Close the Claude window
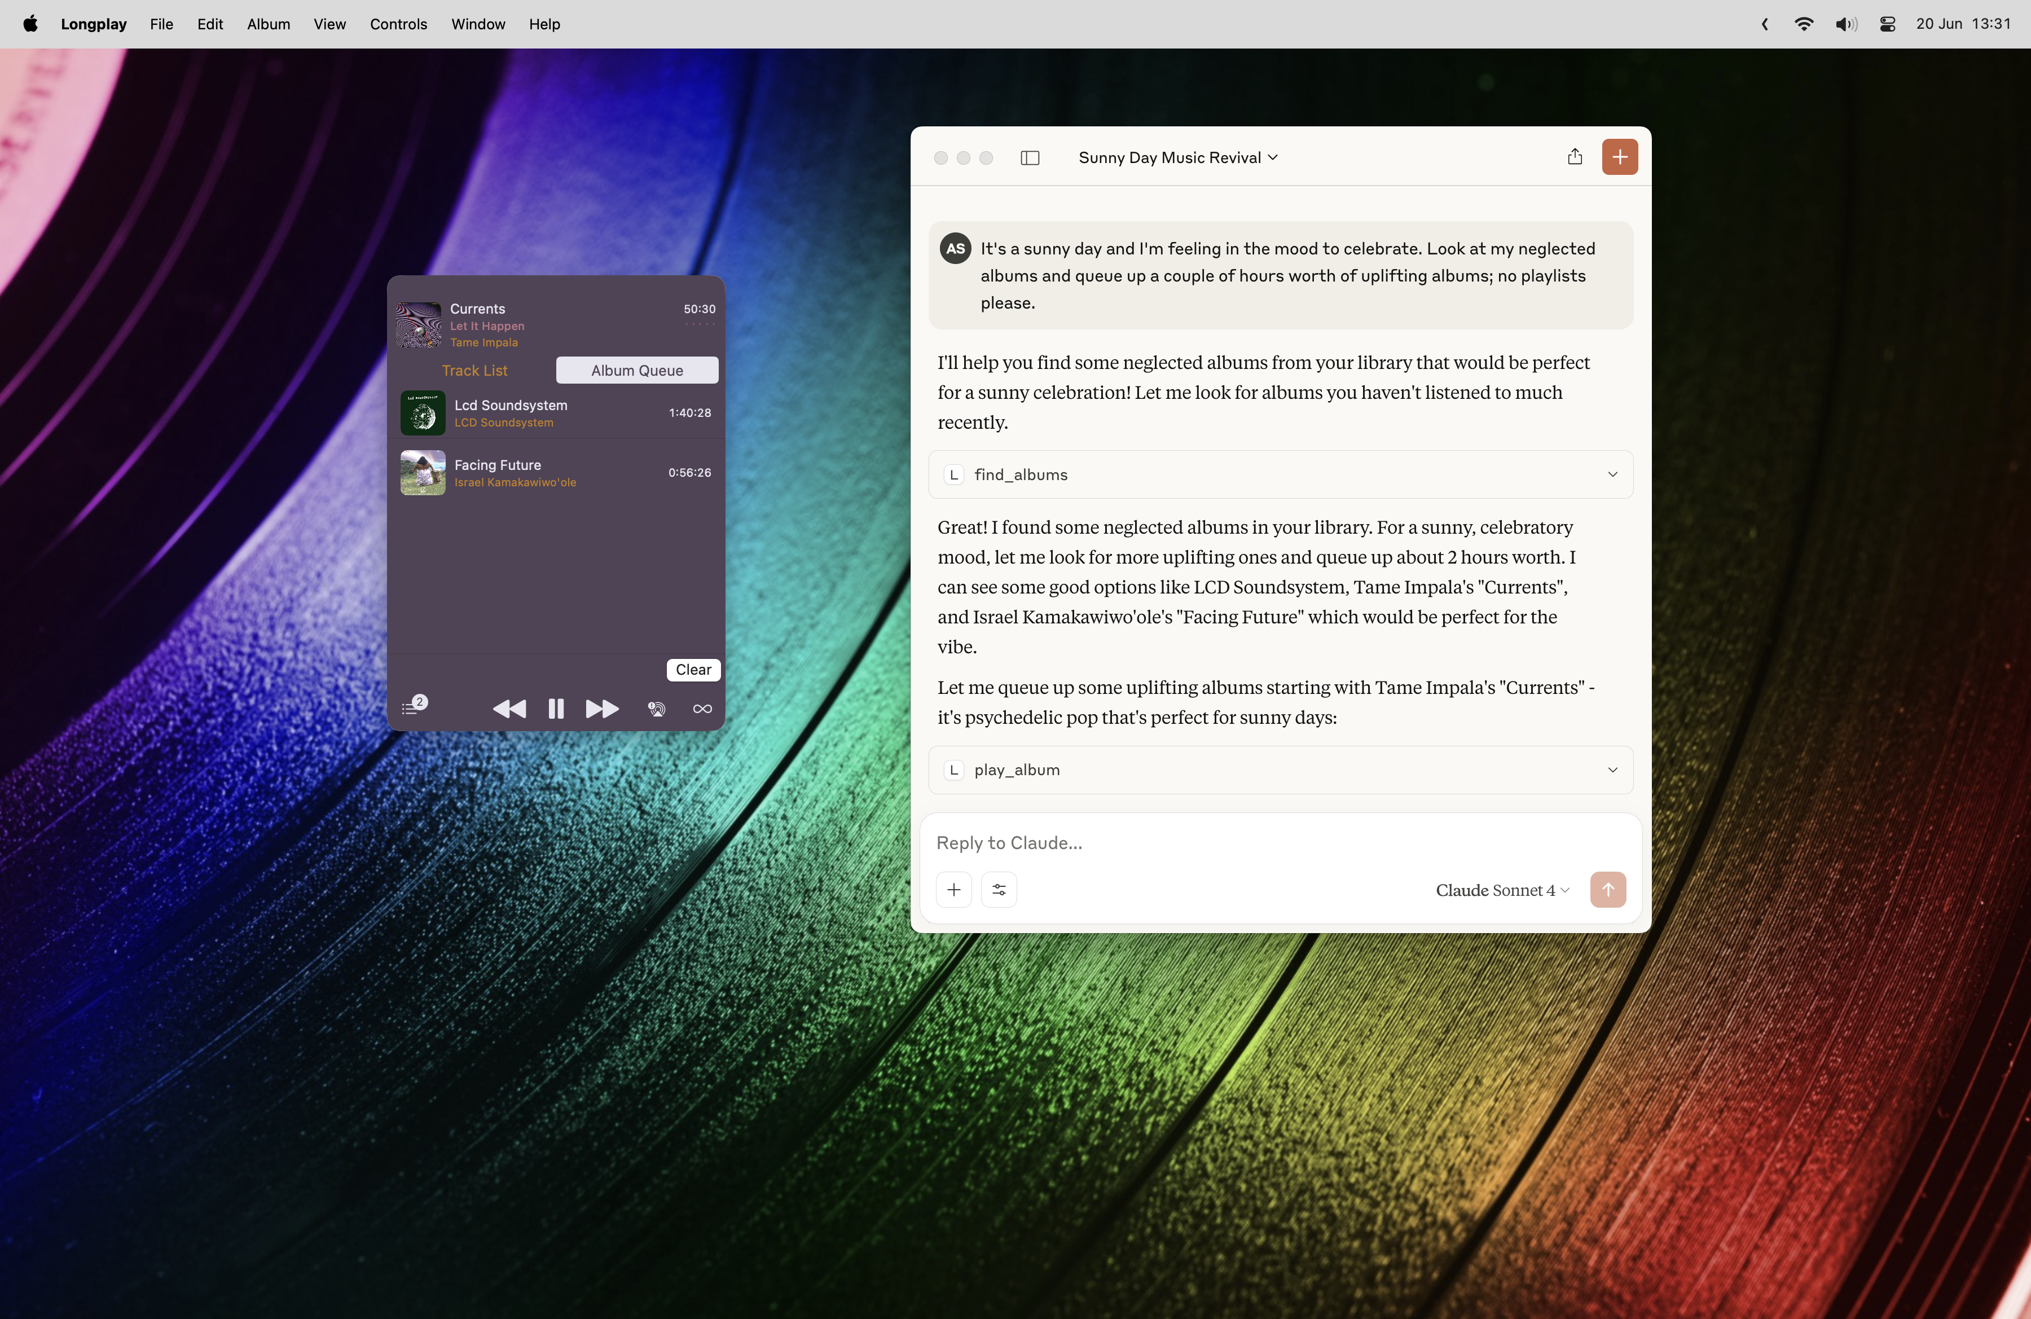Viewport: 2031px width, 1319px height. [x=940, y=158]
